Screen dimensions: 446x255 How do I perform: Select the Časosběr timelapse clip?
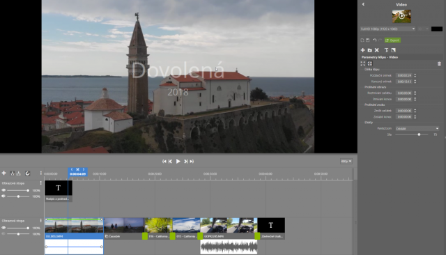click(124, 228)
